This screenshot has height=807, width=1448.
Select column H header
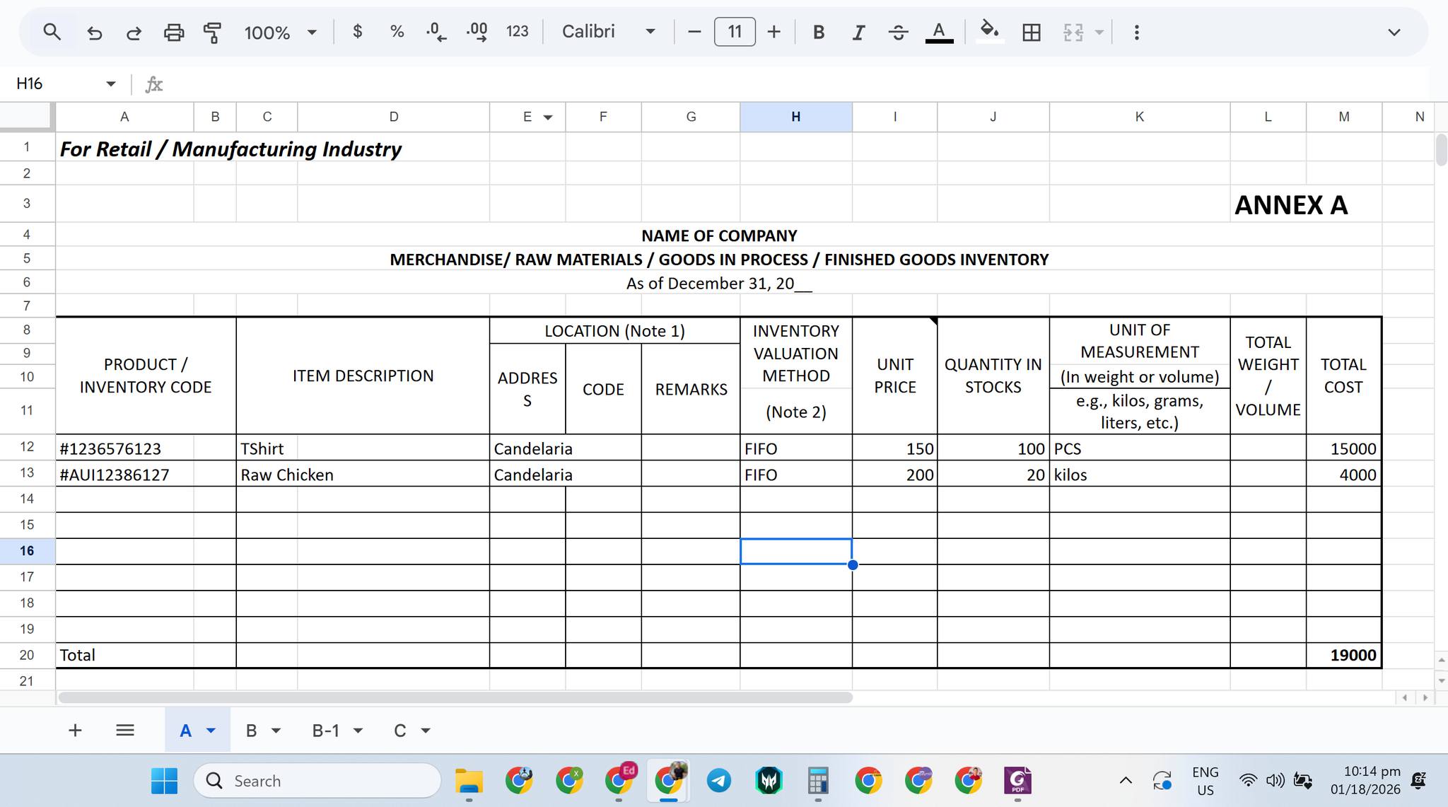[x=796, y=117]
